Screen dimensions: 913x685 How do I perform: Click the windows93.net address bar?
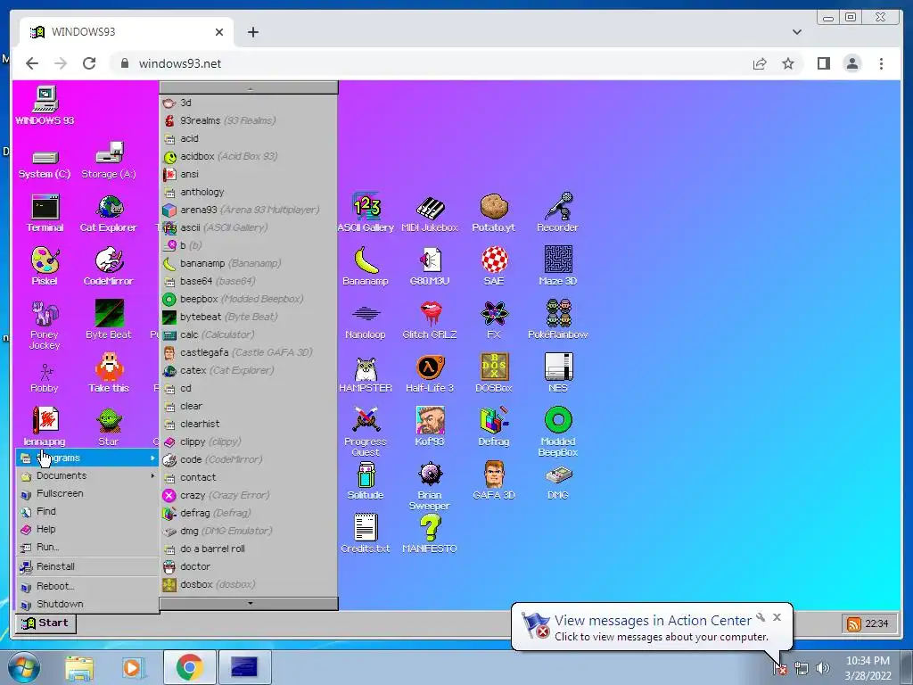(431, 63)
